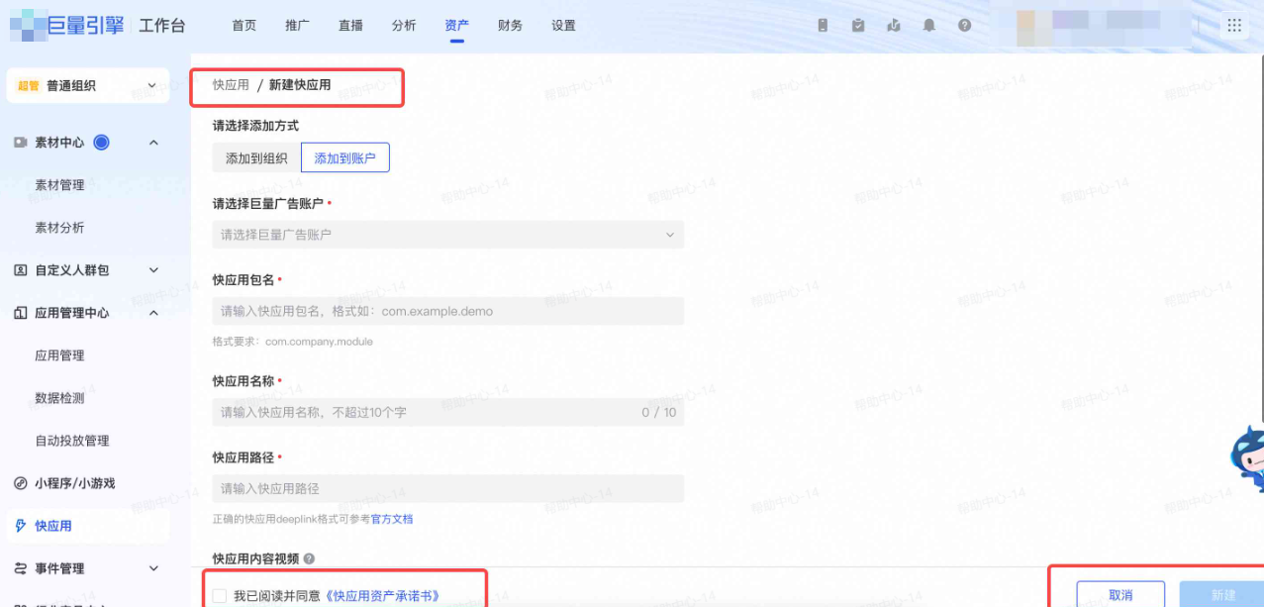Open the 分析 menu
This screenshot has height=607, width=1264.
click(x=404, y=26)
